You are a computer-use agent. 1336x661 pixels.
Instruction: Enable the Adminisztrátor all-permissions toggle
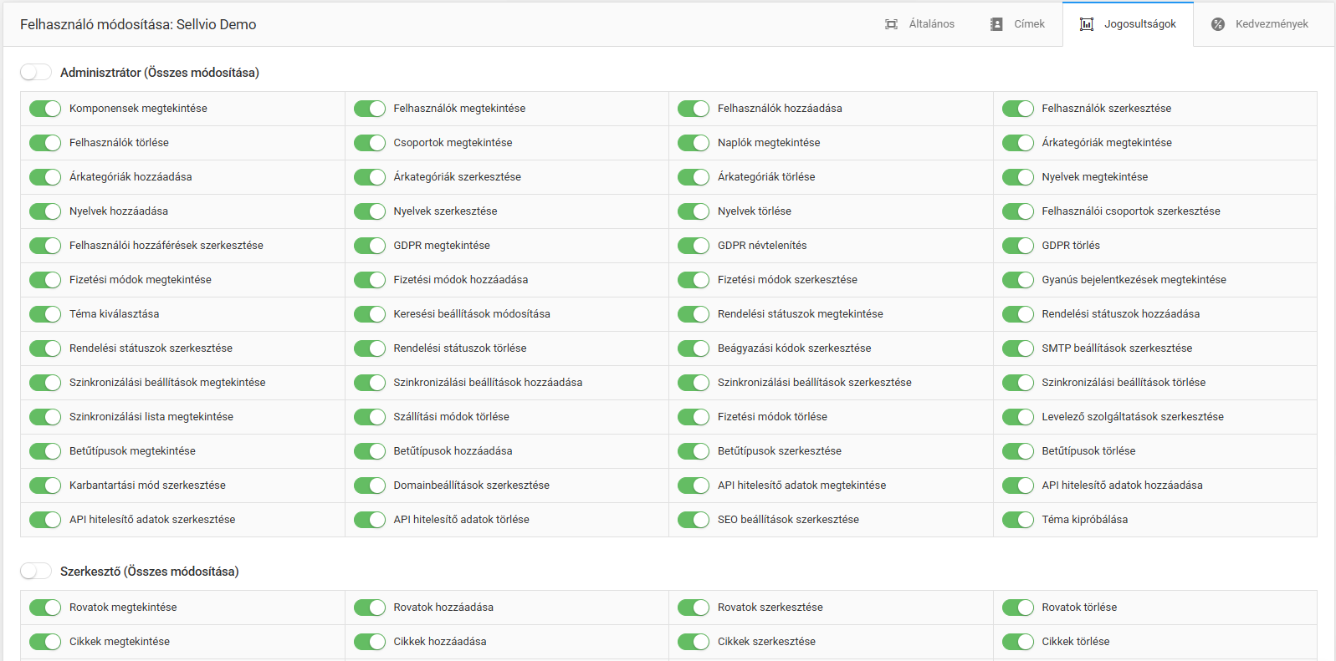[36, 73]
